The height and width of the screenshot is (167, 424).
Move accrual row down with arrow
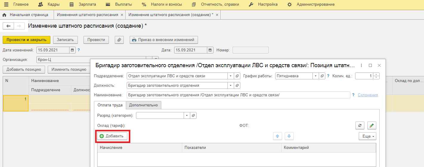pyautogui.click(x=289, y=136)
